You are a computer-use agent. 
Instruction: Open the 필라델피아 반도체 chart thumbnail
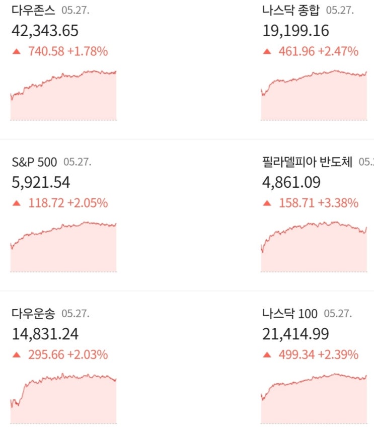[x=314, y=247]
